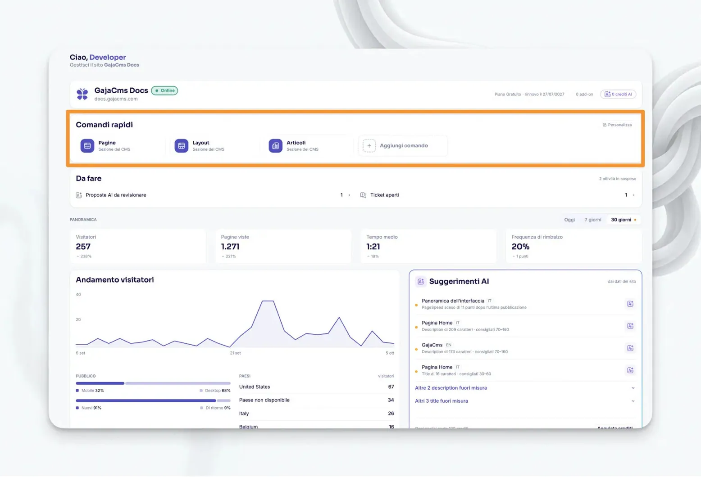Click the Paese non disponibile row
This screenshot has height=477, width=701.
pos(316,400)
